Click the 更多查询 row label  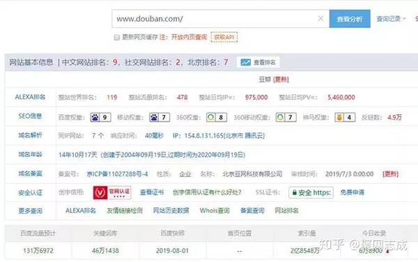[x=30, y=211]
